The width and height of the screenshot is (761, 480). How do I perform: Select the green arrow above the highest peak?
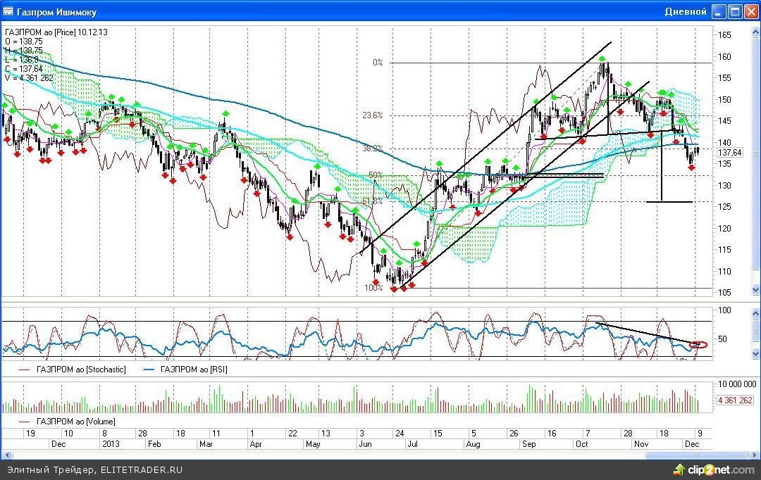(x=603, y=60)
